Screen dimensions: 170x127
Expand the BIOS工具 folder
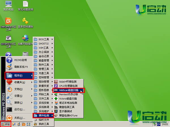point(43,39)
